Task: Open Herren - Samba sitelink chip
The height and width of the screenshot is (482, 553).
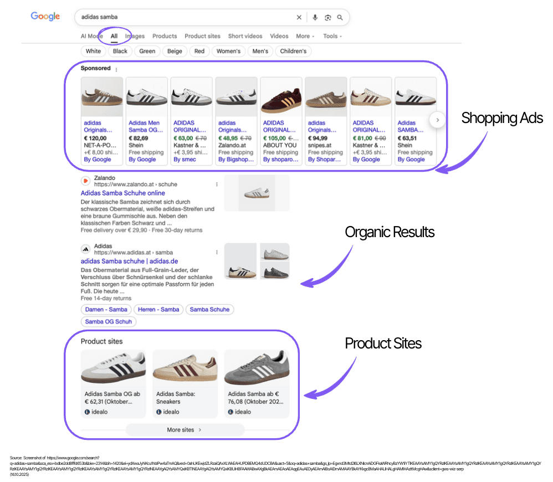Action: (x=158, y=310)
